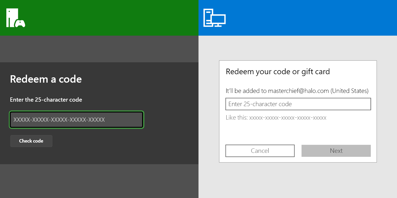The width and height of the screenshot is (397, 198).
Task: Click the Xbox console icon in green header
Action: 12,17
